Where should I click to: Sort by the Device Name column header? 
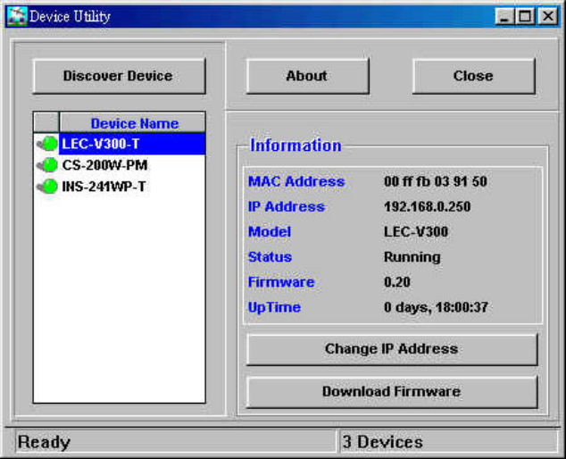tap(134, 123)
